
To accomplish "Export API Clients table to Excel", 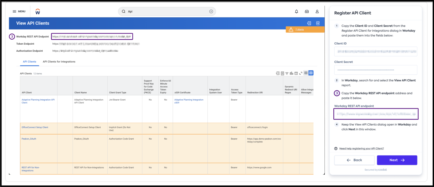I will (278, 73).
